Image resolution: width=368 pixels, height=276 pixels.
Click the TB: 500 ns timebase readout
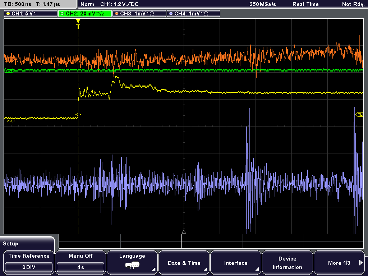[x=18, y=4]
